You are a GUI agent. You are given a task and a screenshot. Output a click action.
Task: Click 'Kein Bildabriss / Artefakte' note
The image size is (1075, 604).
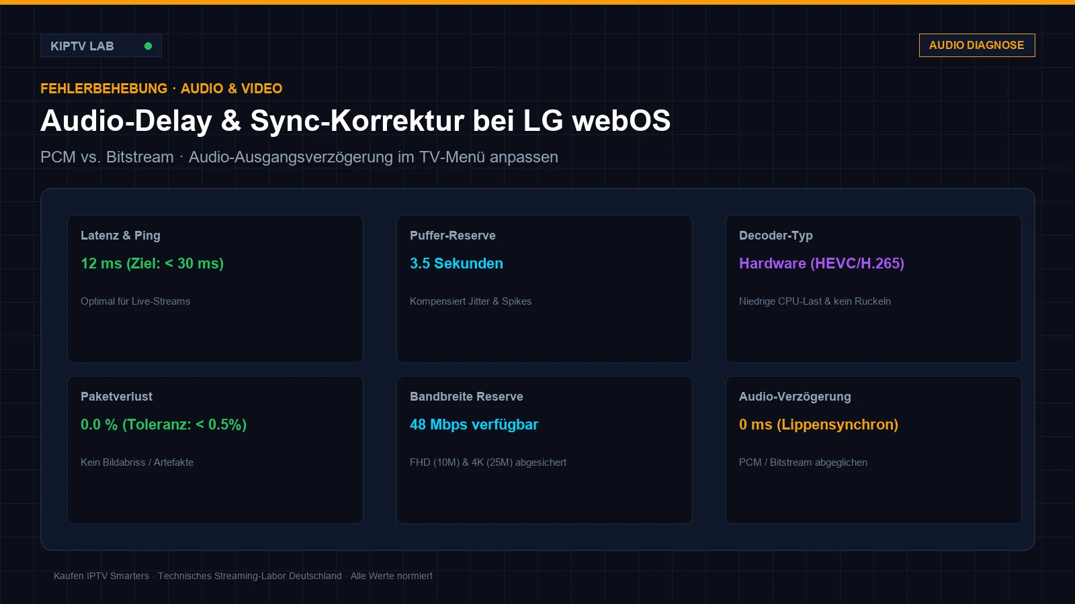[137, 462]
